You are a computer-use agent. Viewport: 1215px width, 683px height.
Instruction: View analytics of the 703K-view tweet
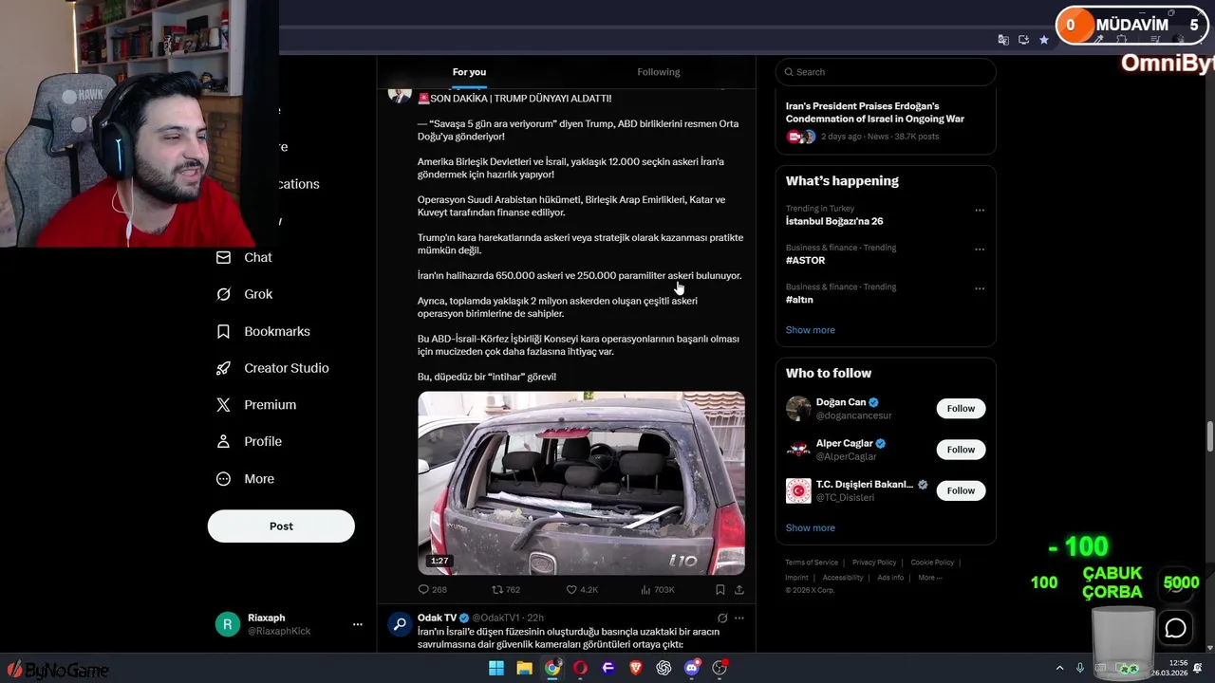tap(657, 590)
